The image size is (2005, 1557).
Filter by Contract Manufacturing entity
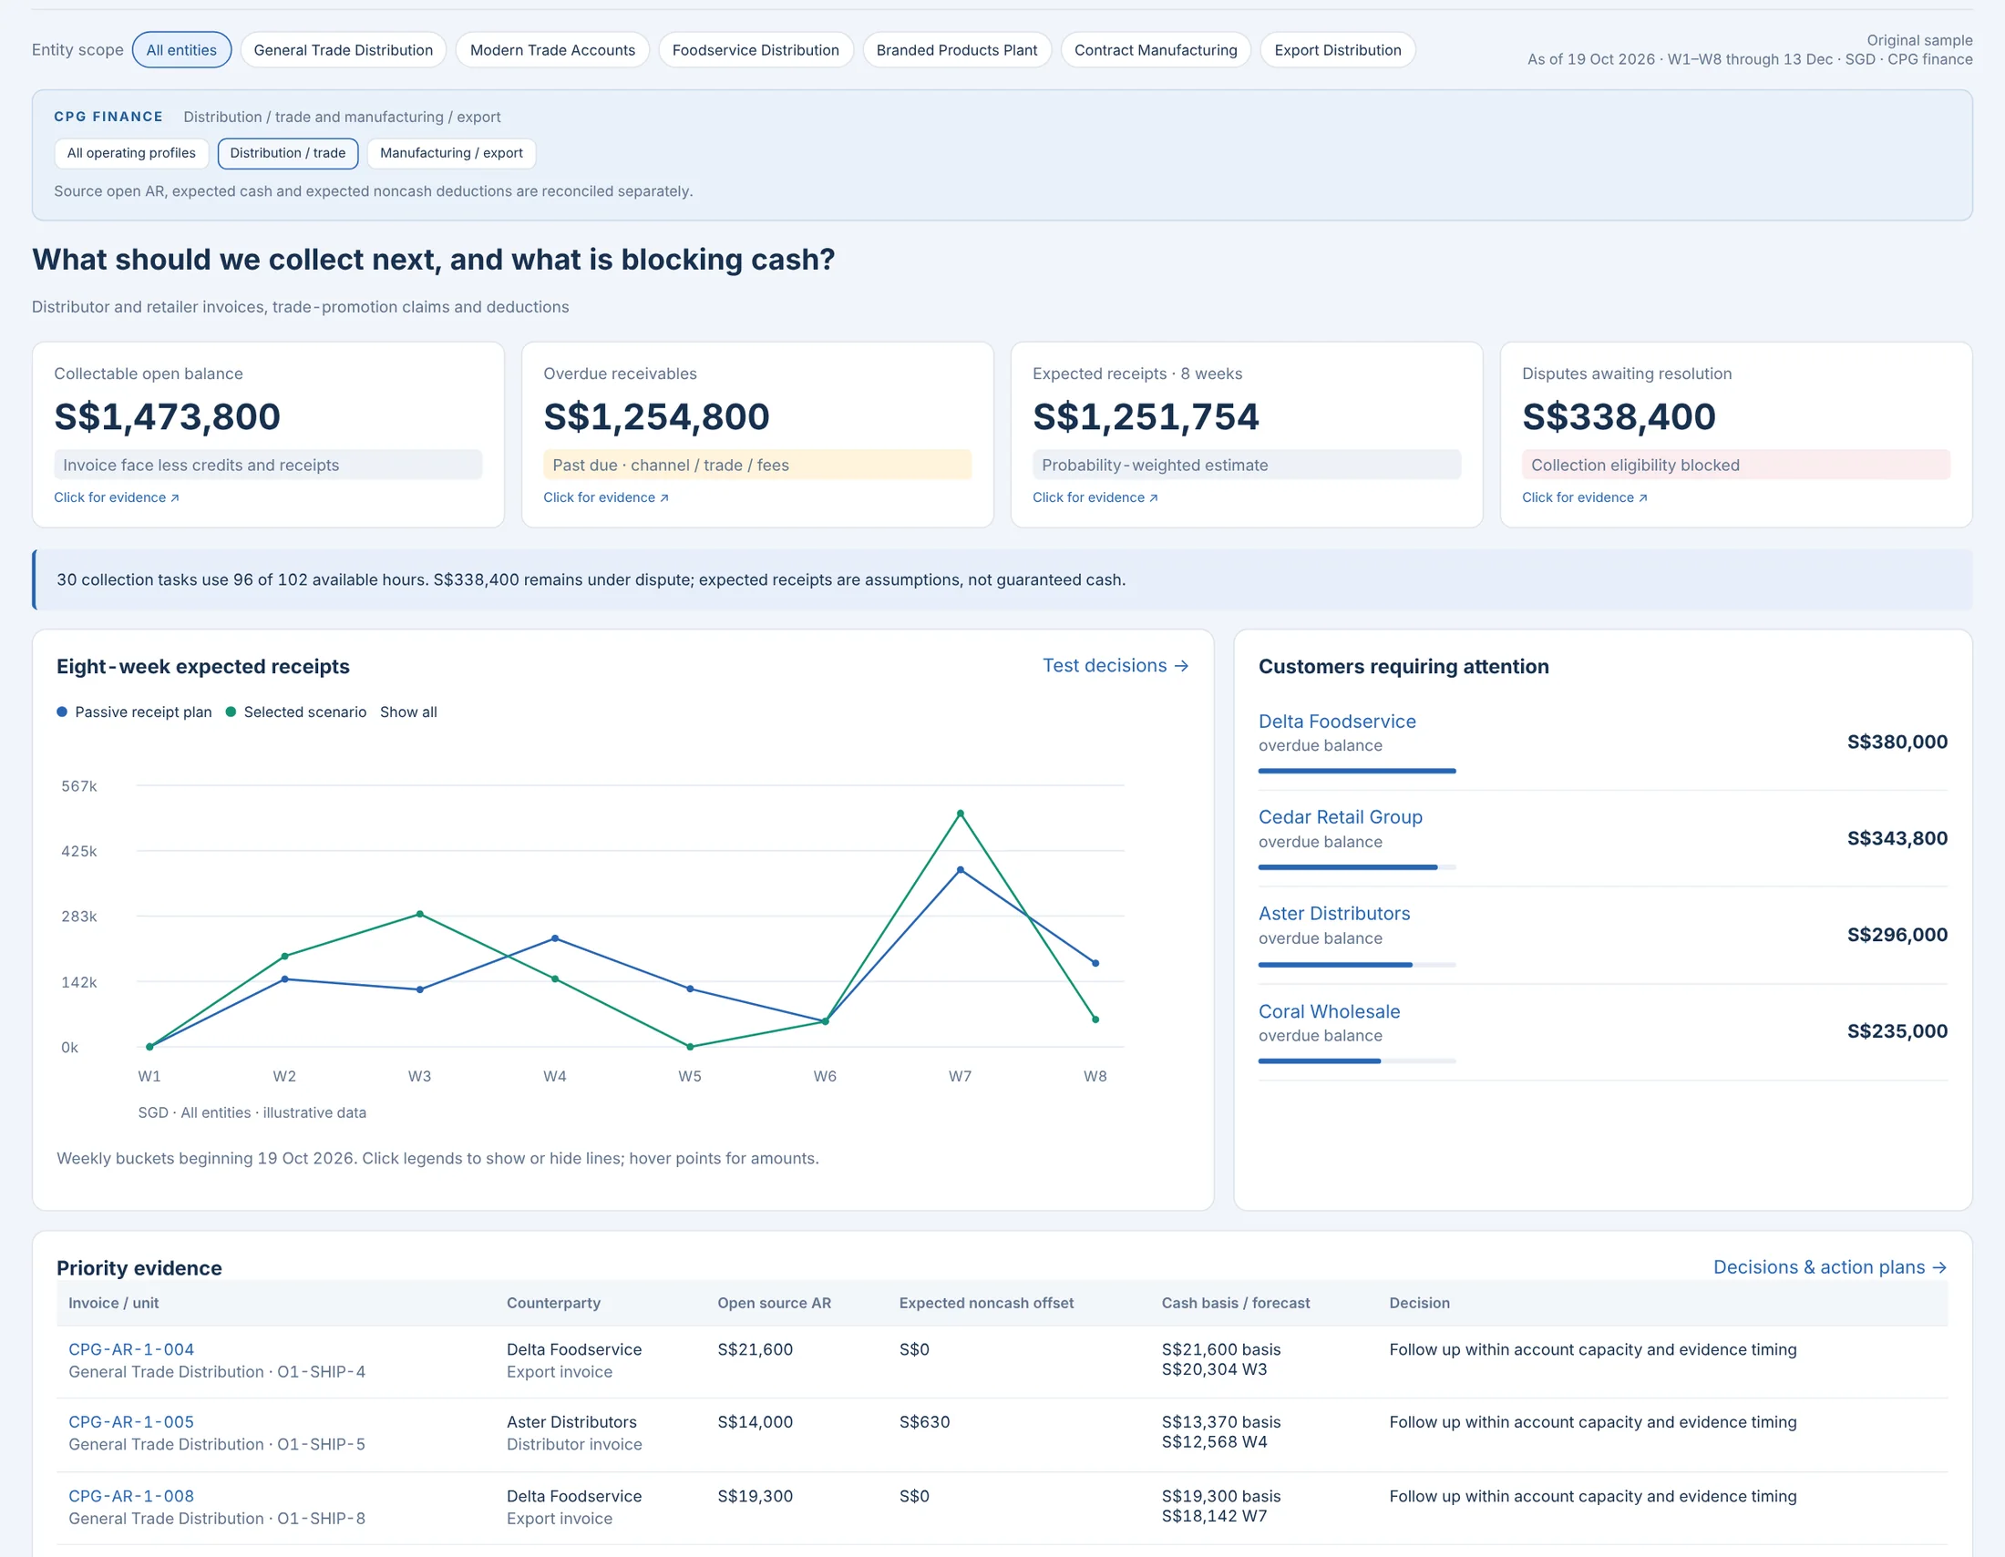[1156, 49]
